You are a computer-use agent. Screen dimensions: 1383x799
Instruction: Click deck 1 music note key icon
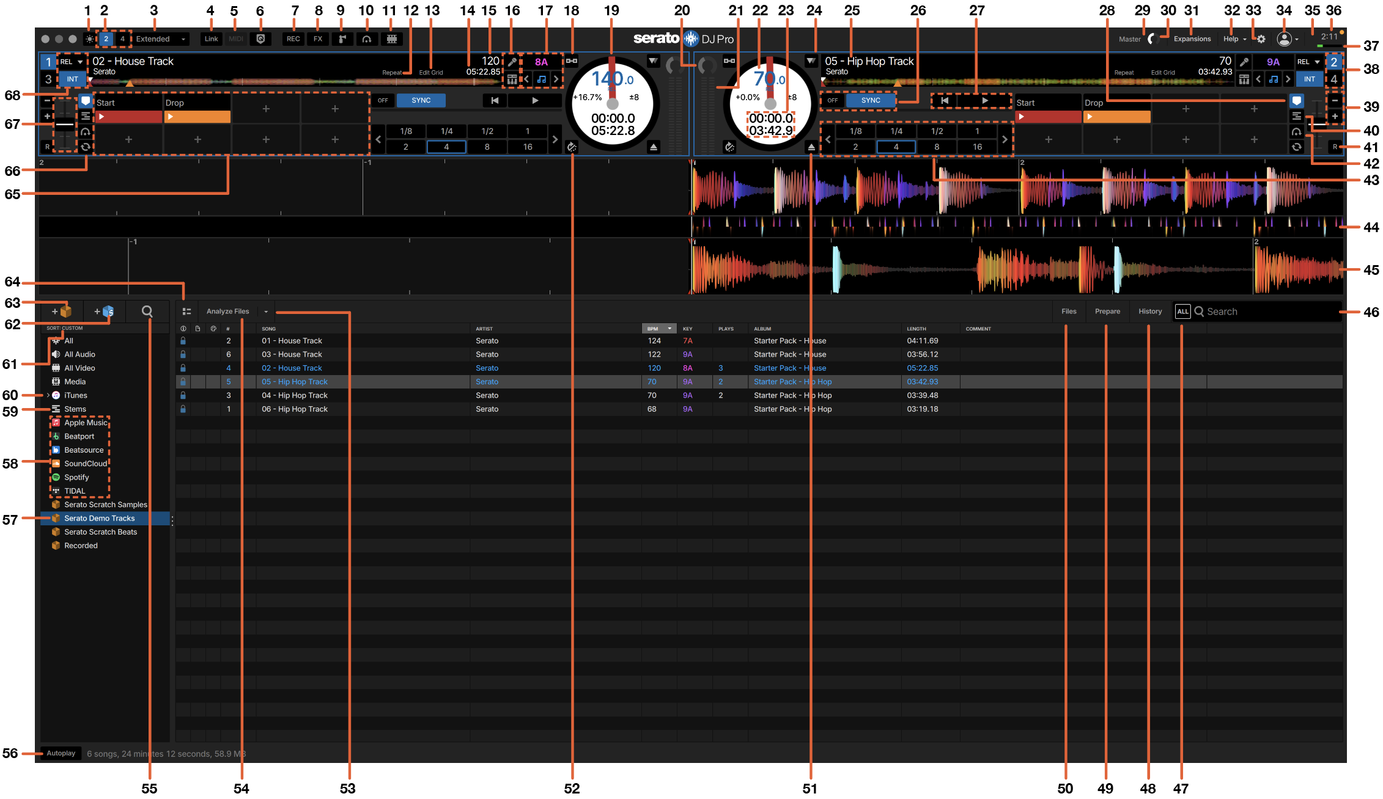coord(541,79)
